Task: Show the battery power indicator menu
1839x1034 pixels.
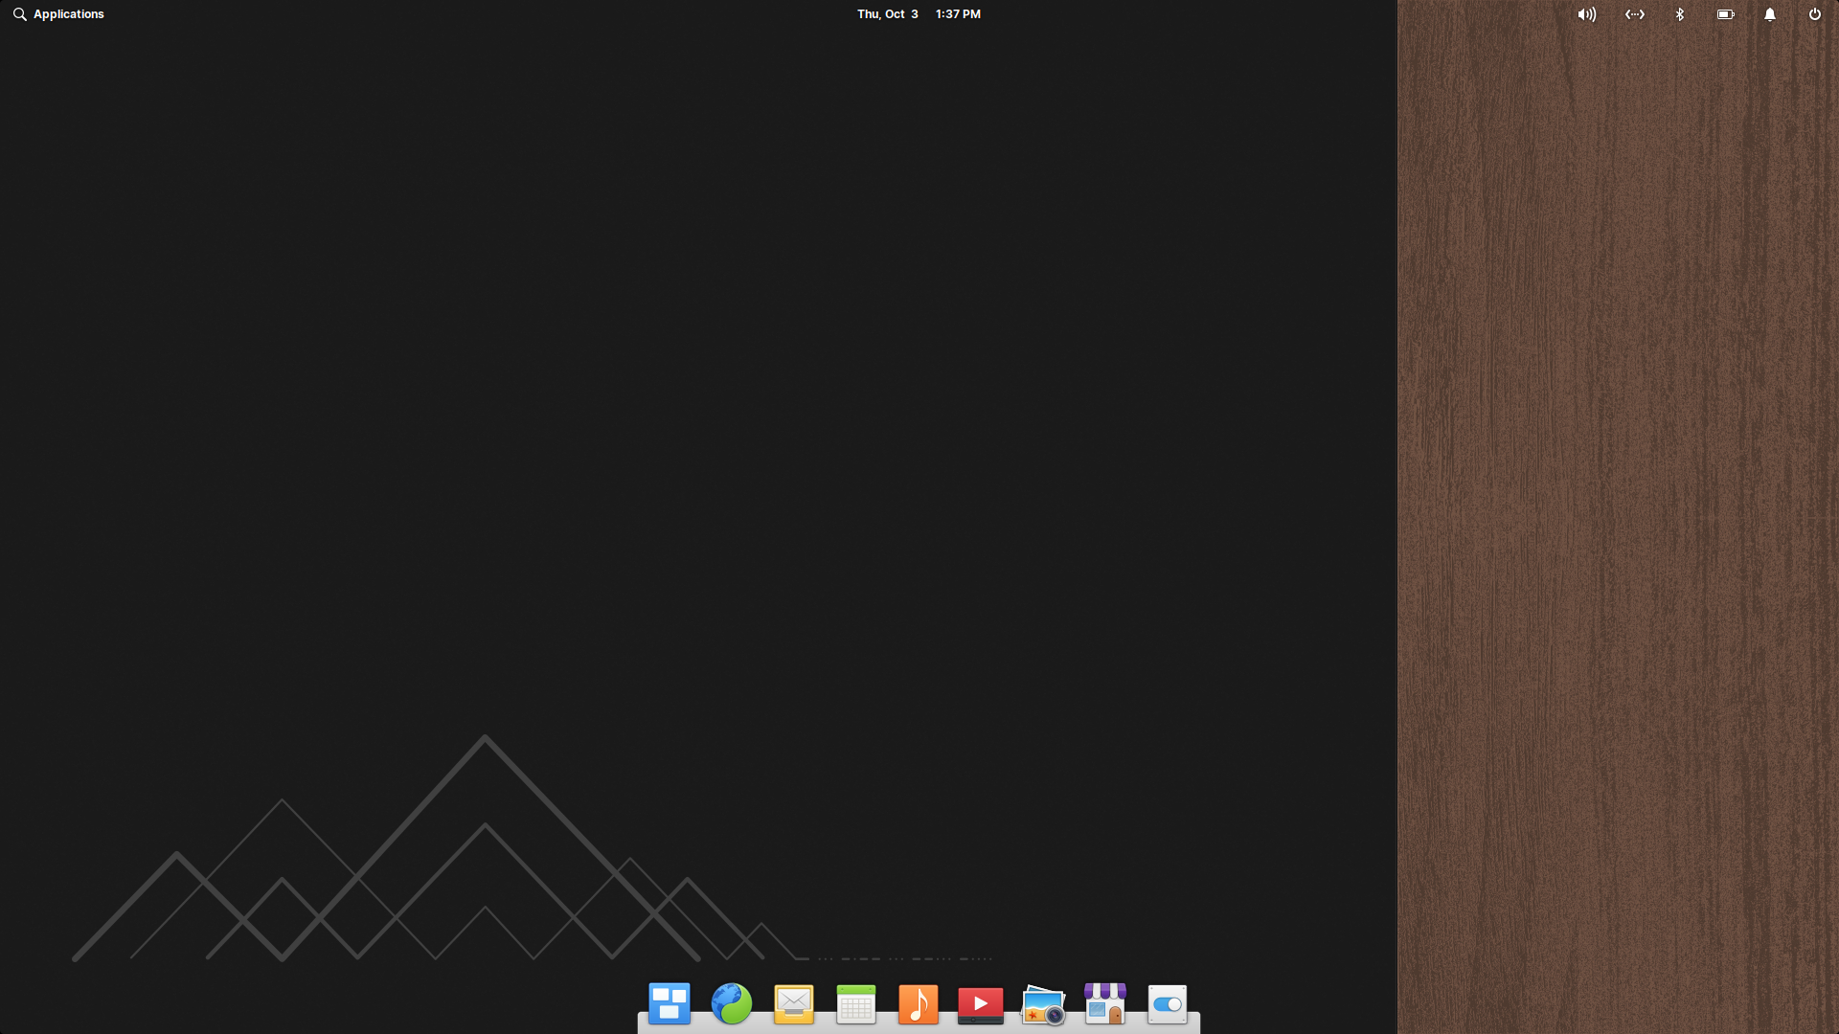Action: [x=1725, y=14]
